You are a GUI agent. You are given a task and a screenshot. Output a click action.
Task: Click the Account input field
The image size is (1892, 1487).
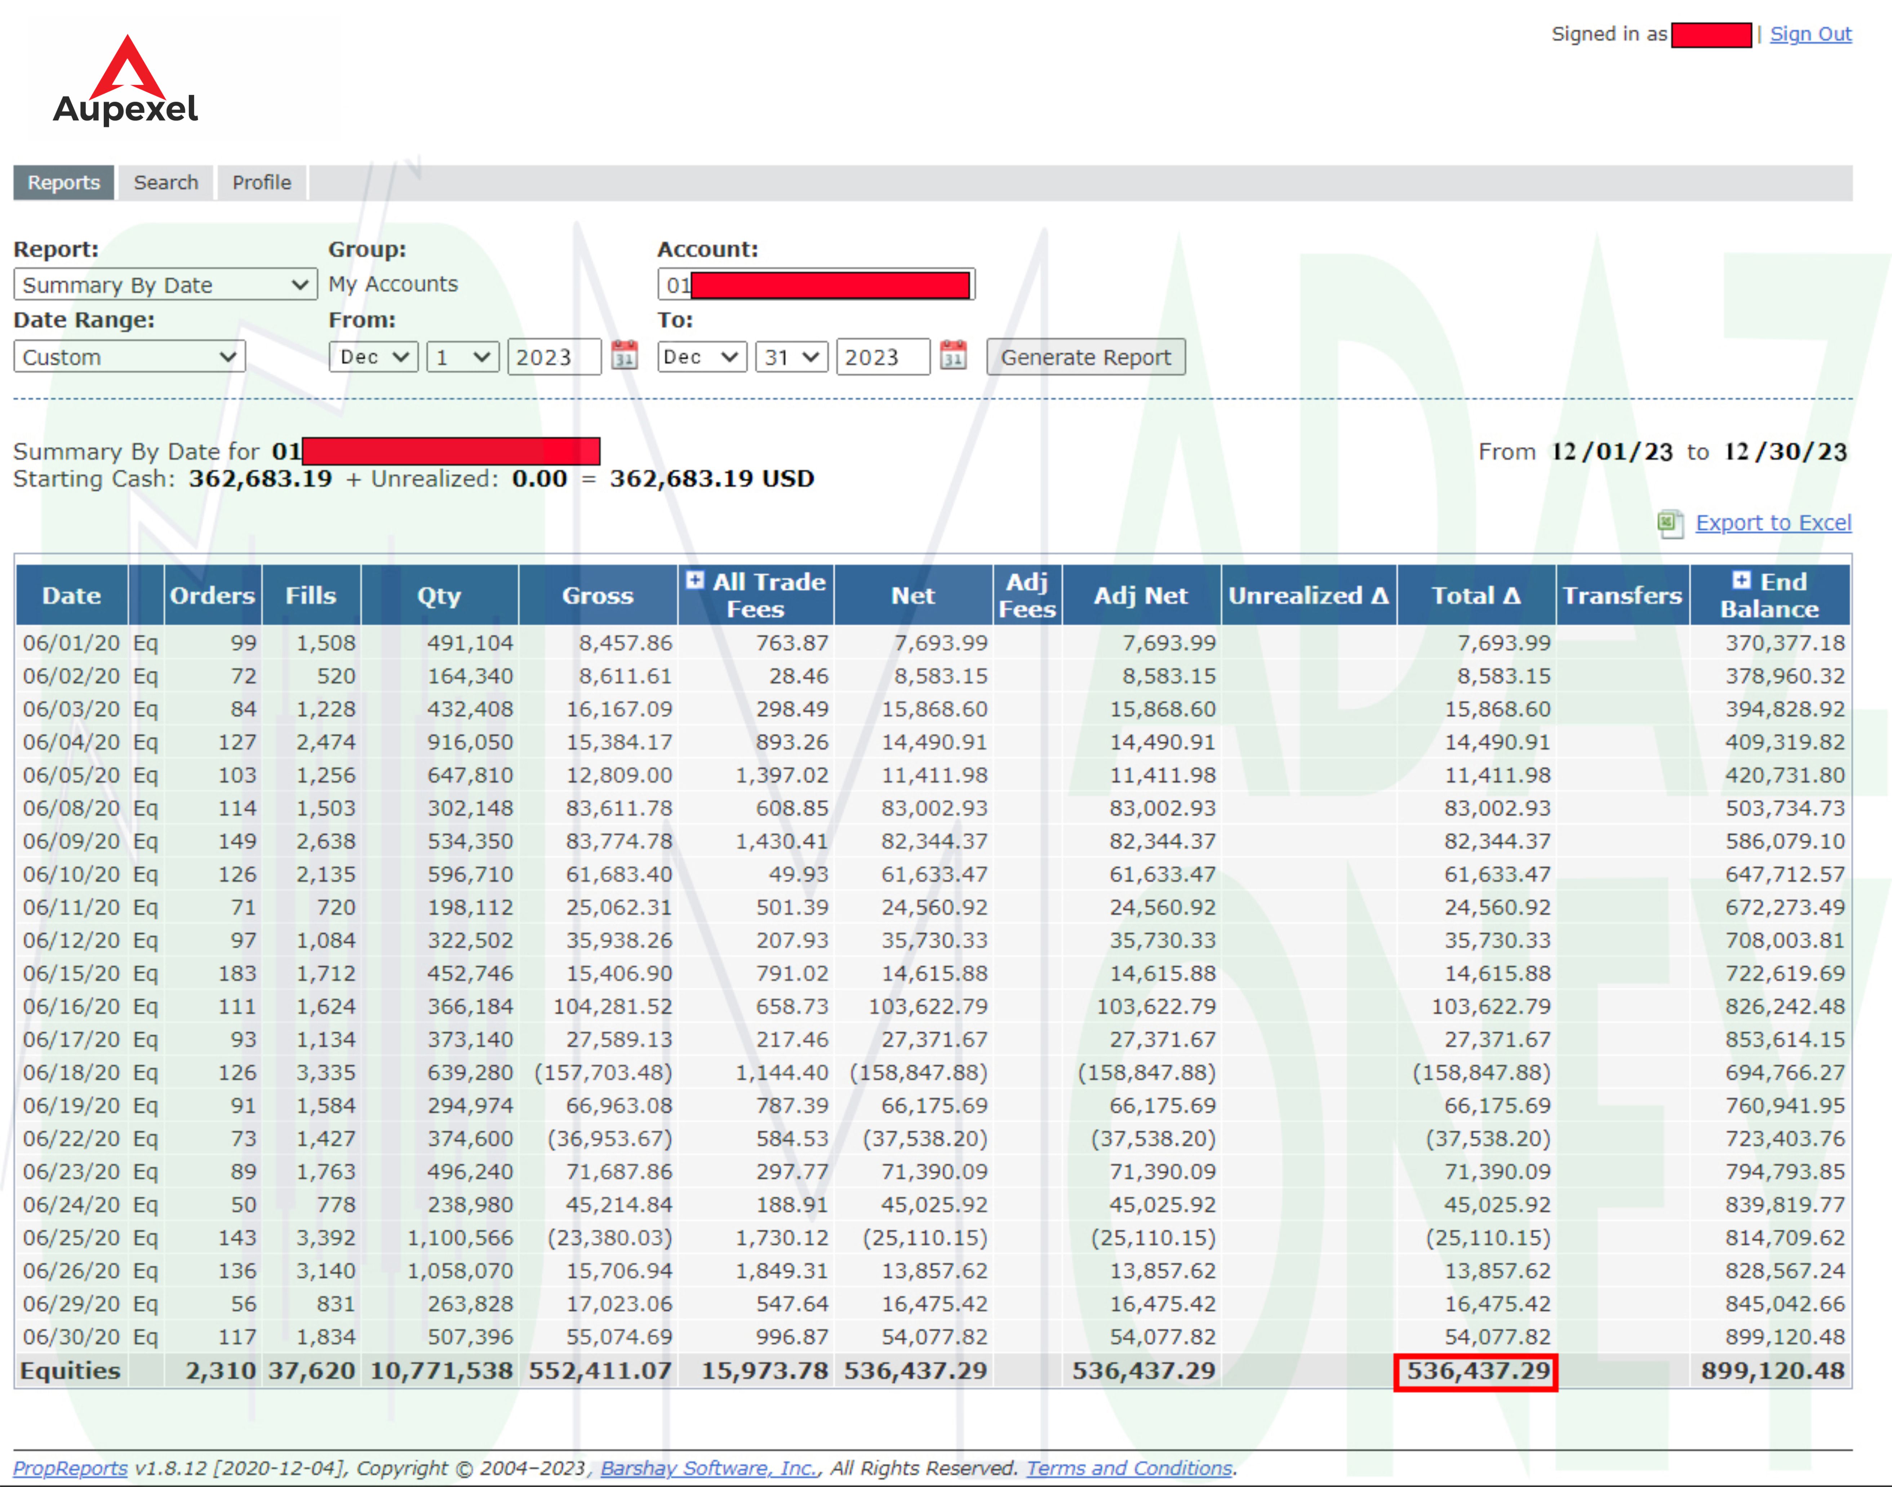[x=816, y=285]
